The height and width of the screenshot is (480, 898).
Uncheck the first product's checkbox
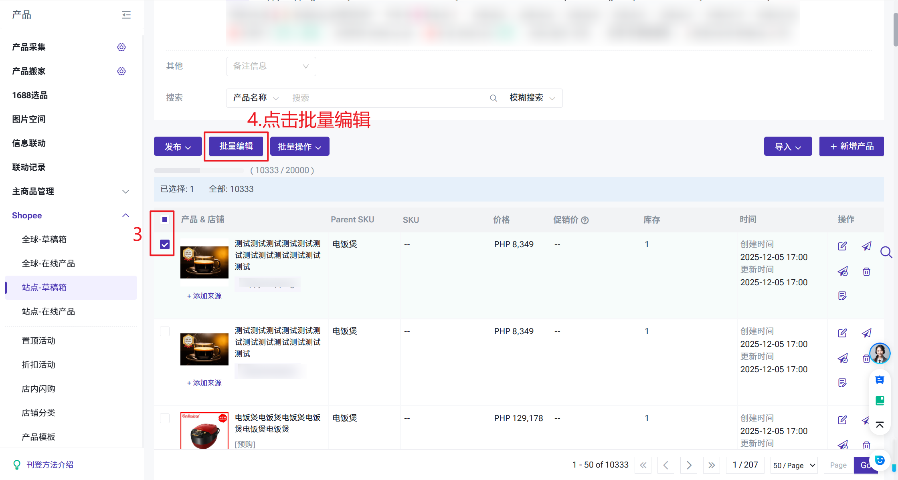[x=165, y=244]
